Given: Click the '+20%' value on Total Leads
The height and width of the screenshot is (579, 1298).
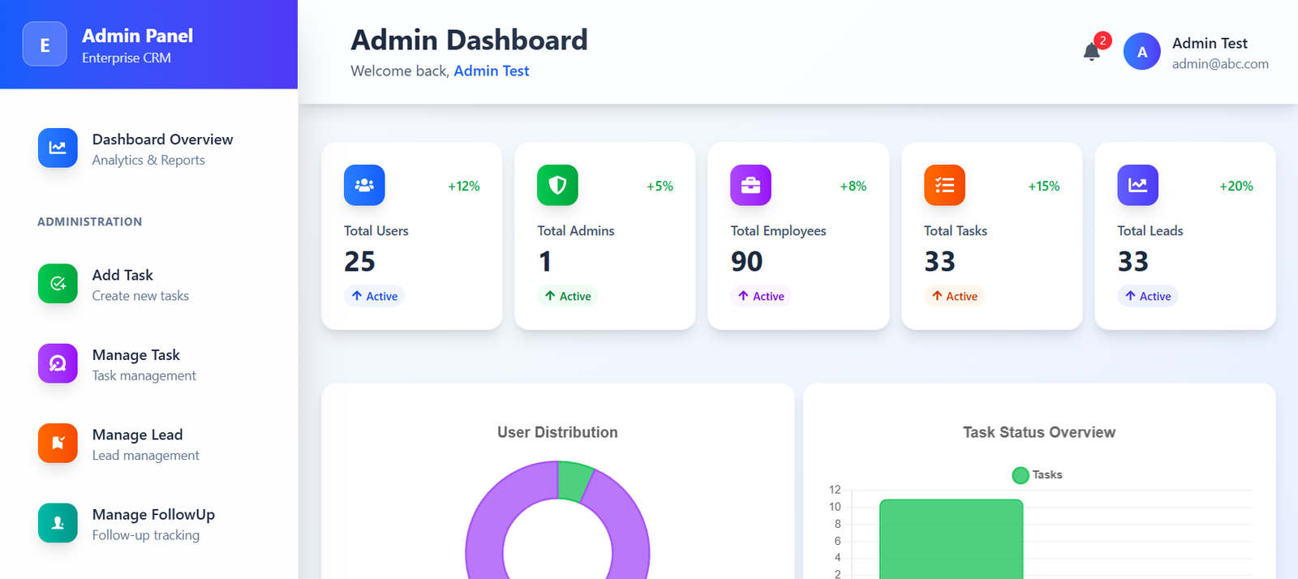Looking at the screenshot, I should 1236,186.
